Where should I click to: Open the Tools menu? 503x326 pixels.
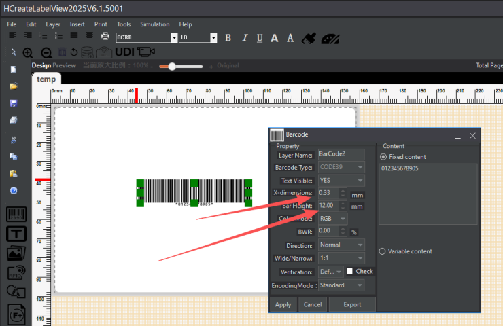point(124,24)
